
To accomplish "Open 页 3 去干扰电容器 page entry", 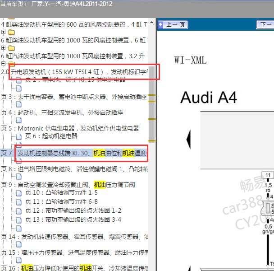I will [x=74, y=97].
